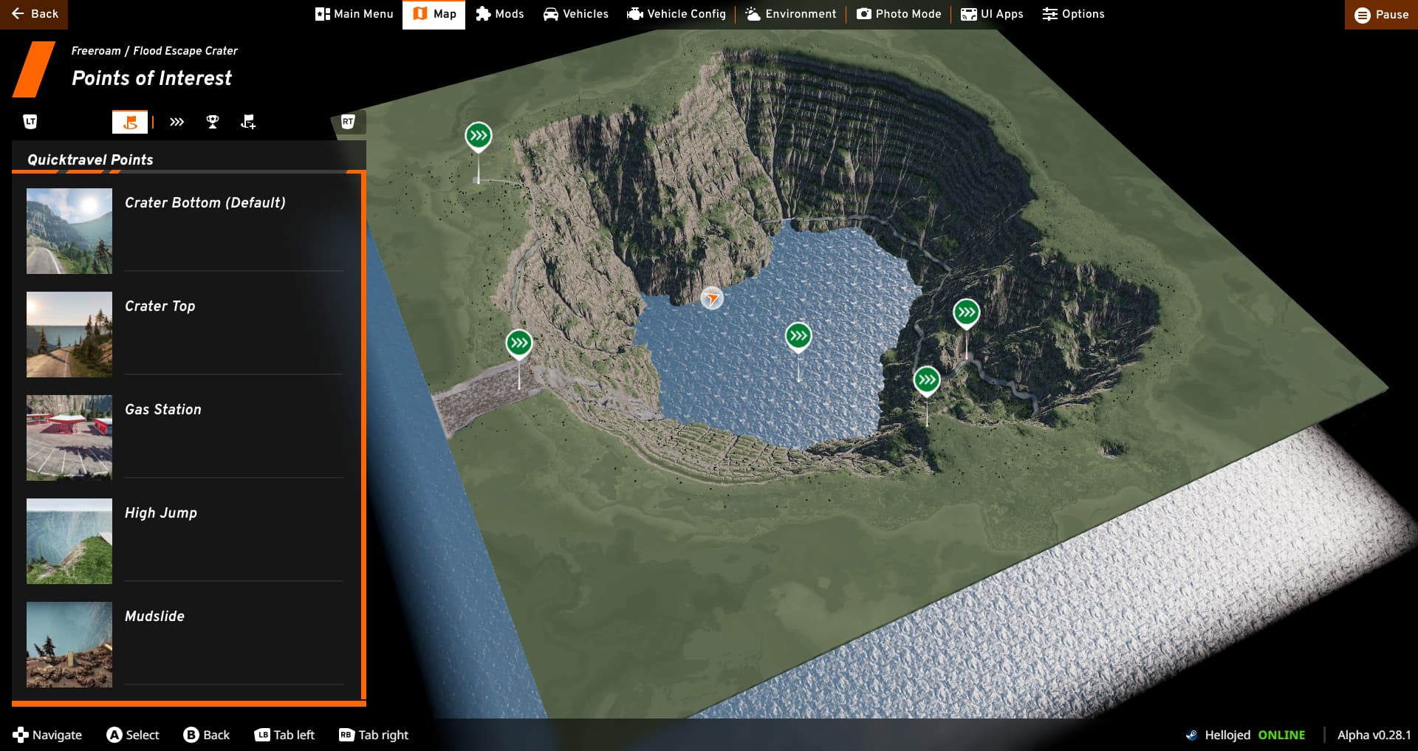Click the Gas Station thumbnail
Screen dimensions: 1418x751
[69, 437]
